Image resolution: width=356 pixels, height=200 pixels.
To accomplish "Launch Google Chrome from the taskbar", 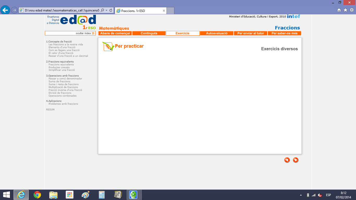I will (x=37, y=195).
